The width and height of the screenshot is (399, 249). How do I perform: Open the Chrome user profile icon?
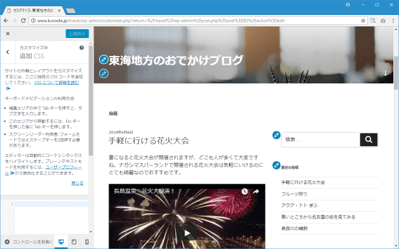pyautogui.click(x=348, y=4)
